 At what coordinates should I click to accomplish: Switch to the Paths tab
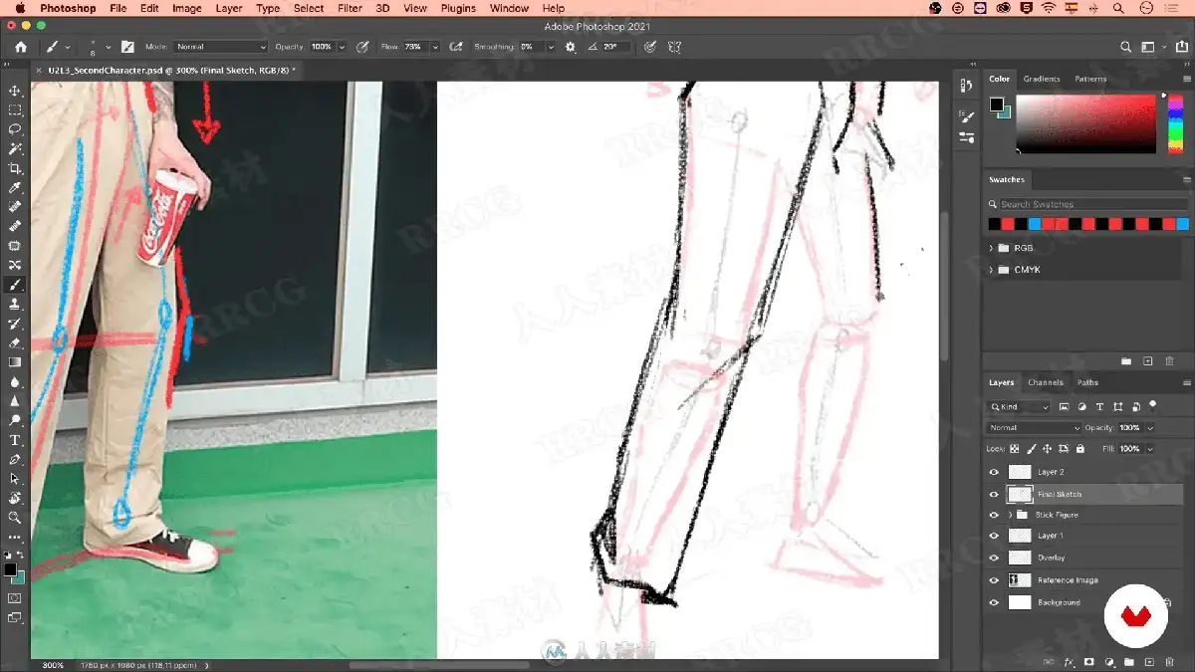pos(1087,382)
